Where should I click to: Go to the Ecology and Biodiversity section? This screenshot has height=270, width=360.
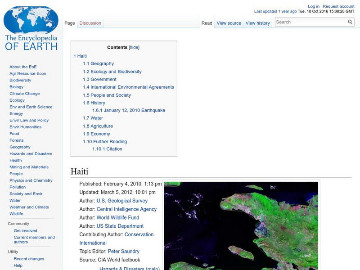112,72
